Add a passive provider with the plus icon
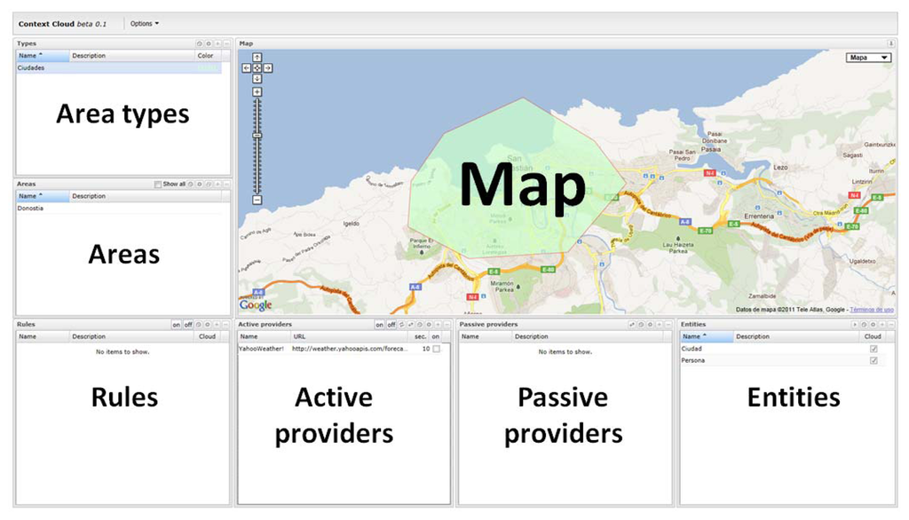 tap(660, 325)
